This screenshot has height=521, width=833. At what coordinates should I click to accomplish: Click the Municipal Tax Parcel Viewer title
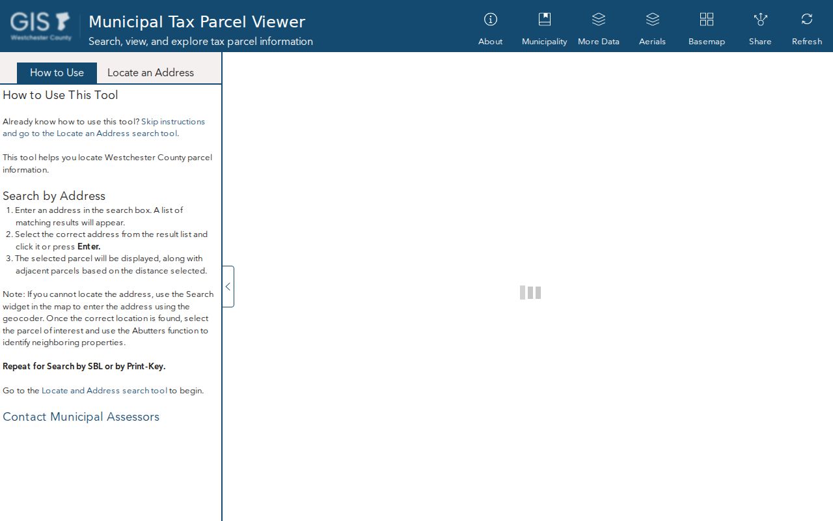tap(197, 21)
